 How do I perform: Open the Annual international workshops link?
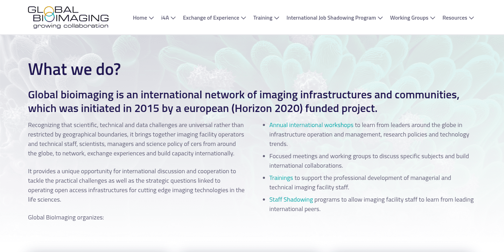(x=311, y=125)
